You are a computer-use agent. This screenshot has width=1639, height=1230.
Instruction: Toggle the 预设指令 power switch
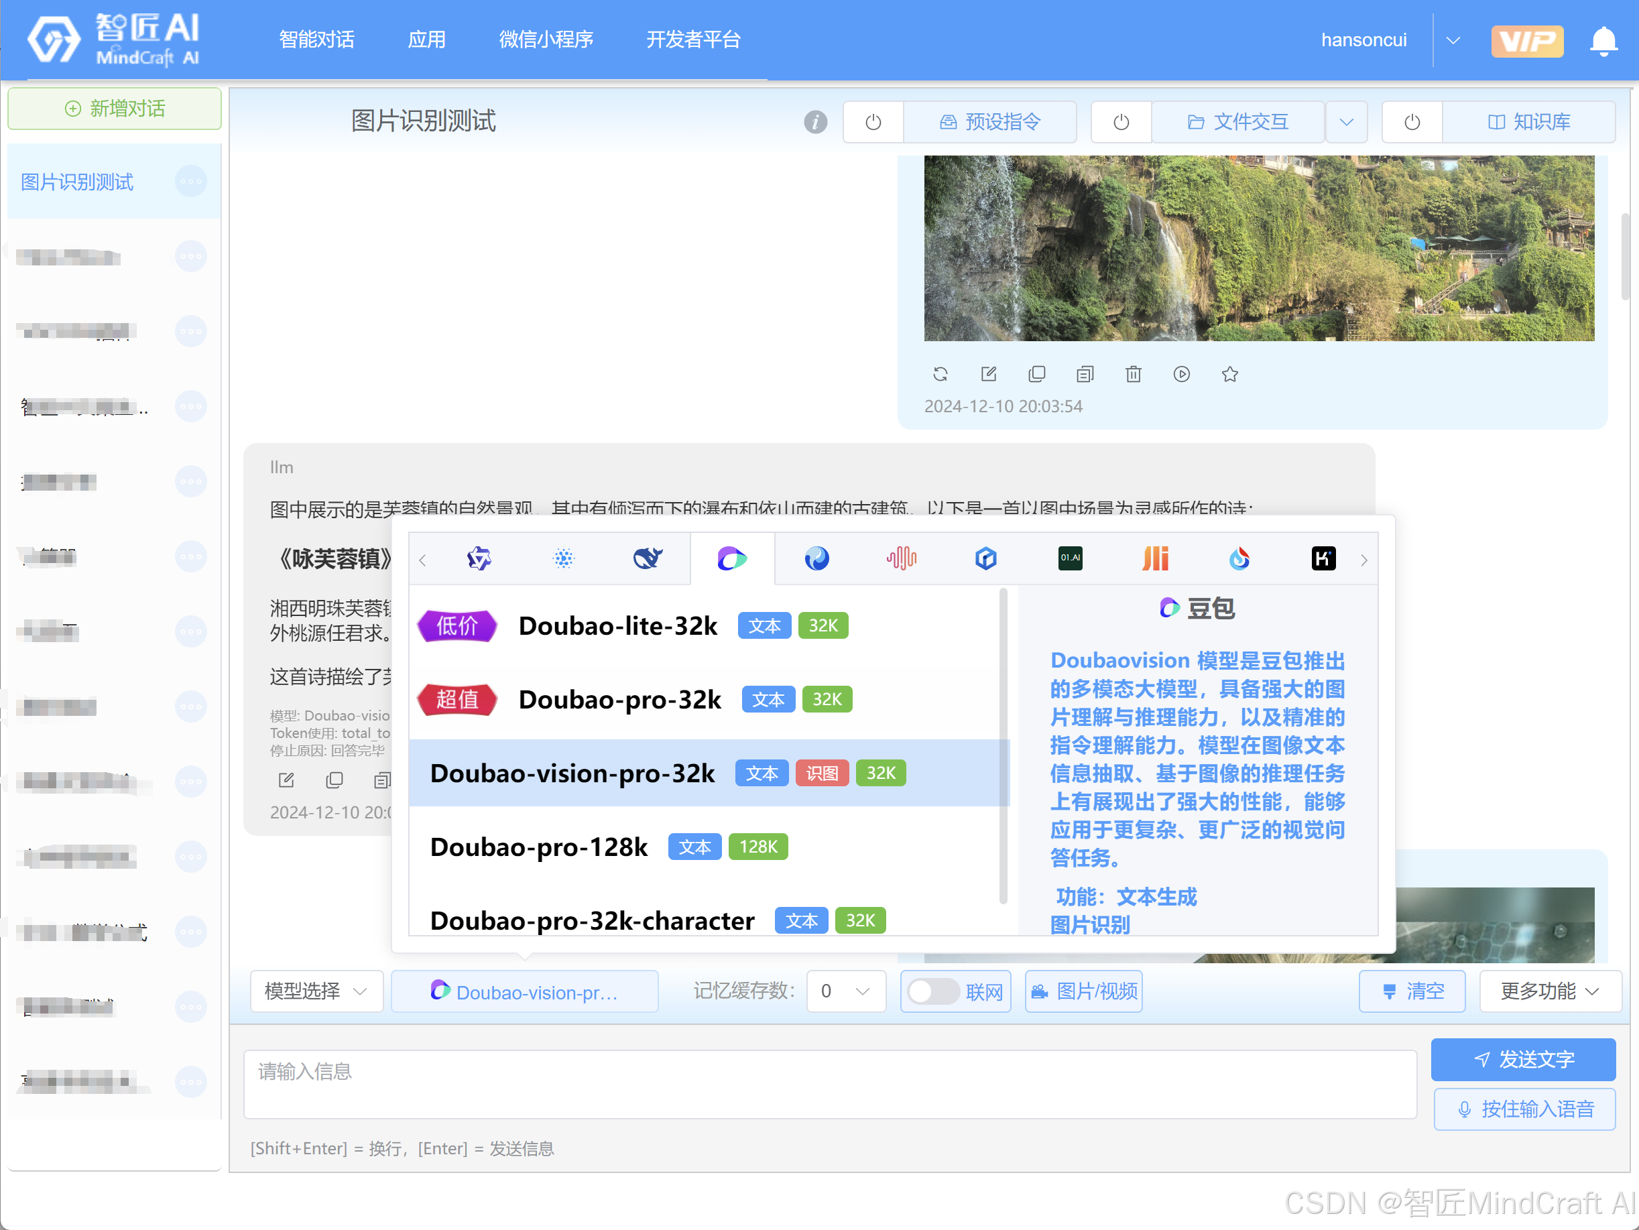tap(872, 121)
